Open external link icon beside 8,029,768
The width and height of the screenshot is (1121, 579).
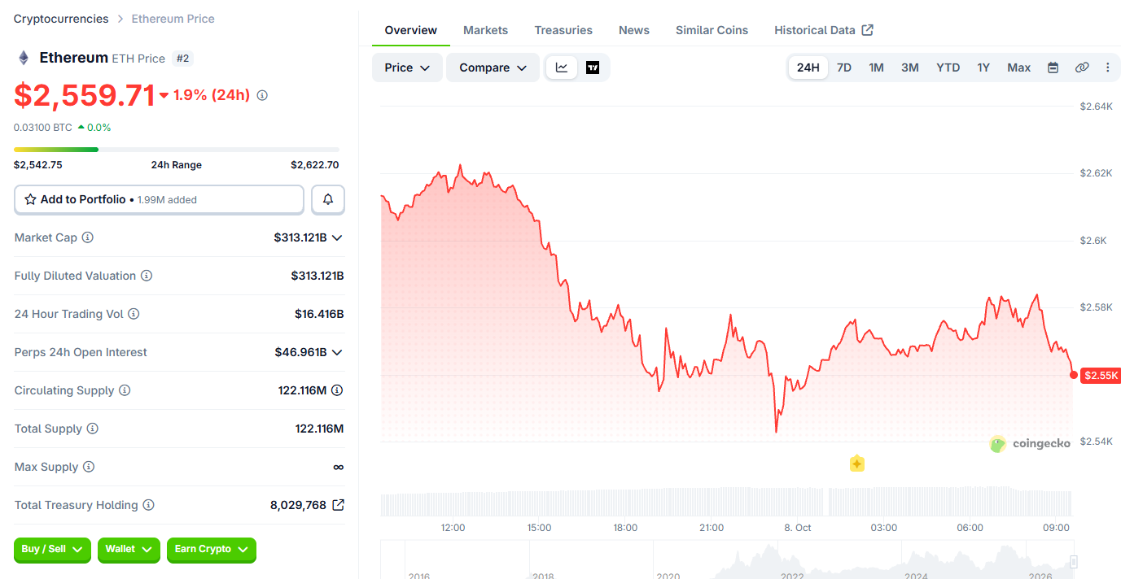pyautogui.click(x=338, y=505)
